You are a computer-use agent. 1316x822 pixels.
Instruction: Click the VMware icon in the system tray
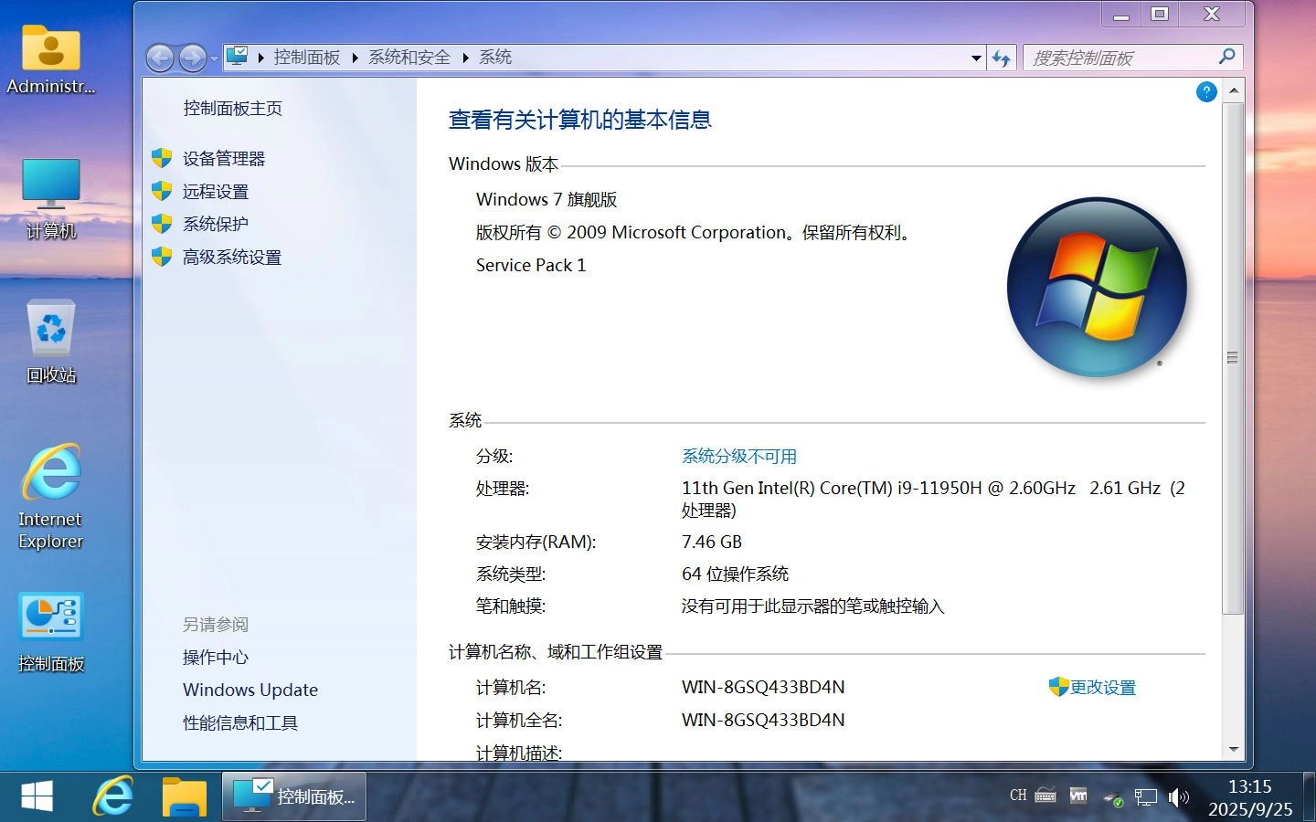coord(1078,796)
